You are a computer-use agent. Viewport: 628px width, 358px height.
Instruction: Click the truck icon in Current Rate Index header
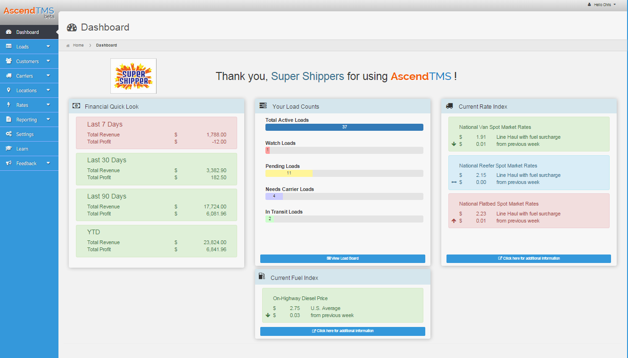(449, 106)
